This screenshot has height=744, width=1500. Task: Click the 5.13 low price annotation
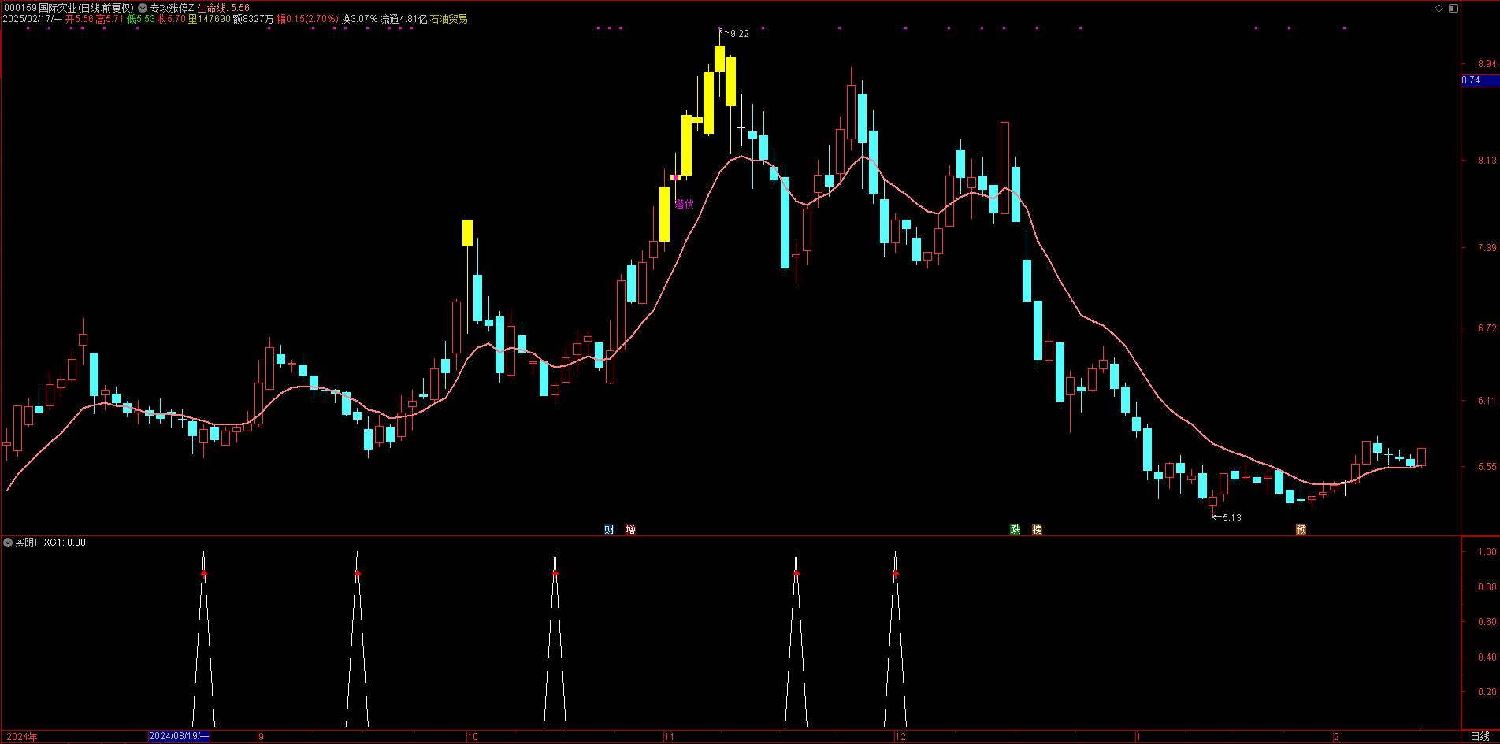(x=1232, y=518)
